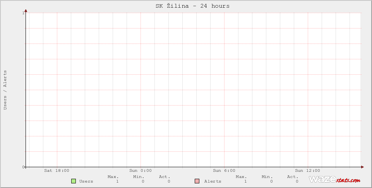Image resolution: width=372 pixels, height=188 pixels.
Task: Click the y-axis tick value 0 at origin
Action: tap(24, 167)
